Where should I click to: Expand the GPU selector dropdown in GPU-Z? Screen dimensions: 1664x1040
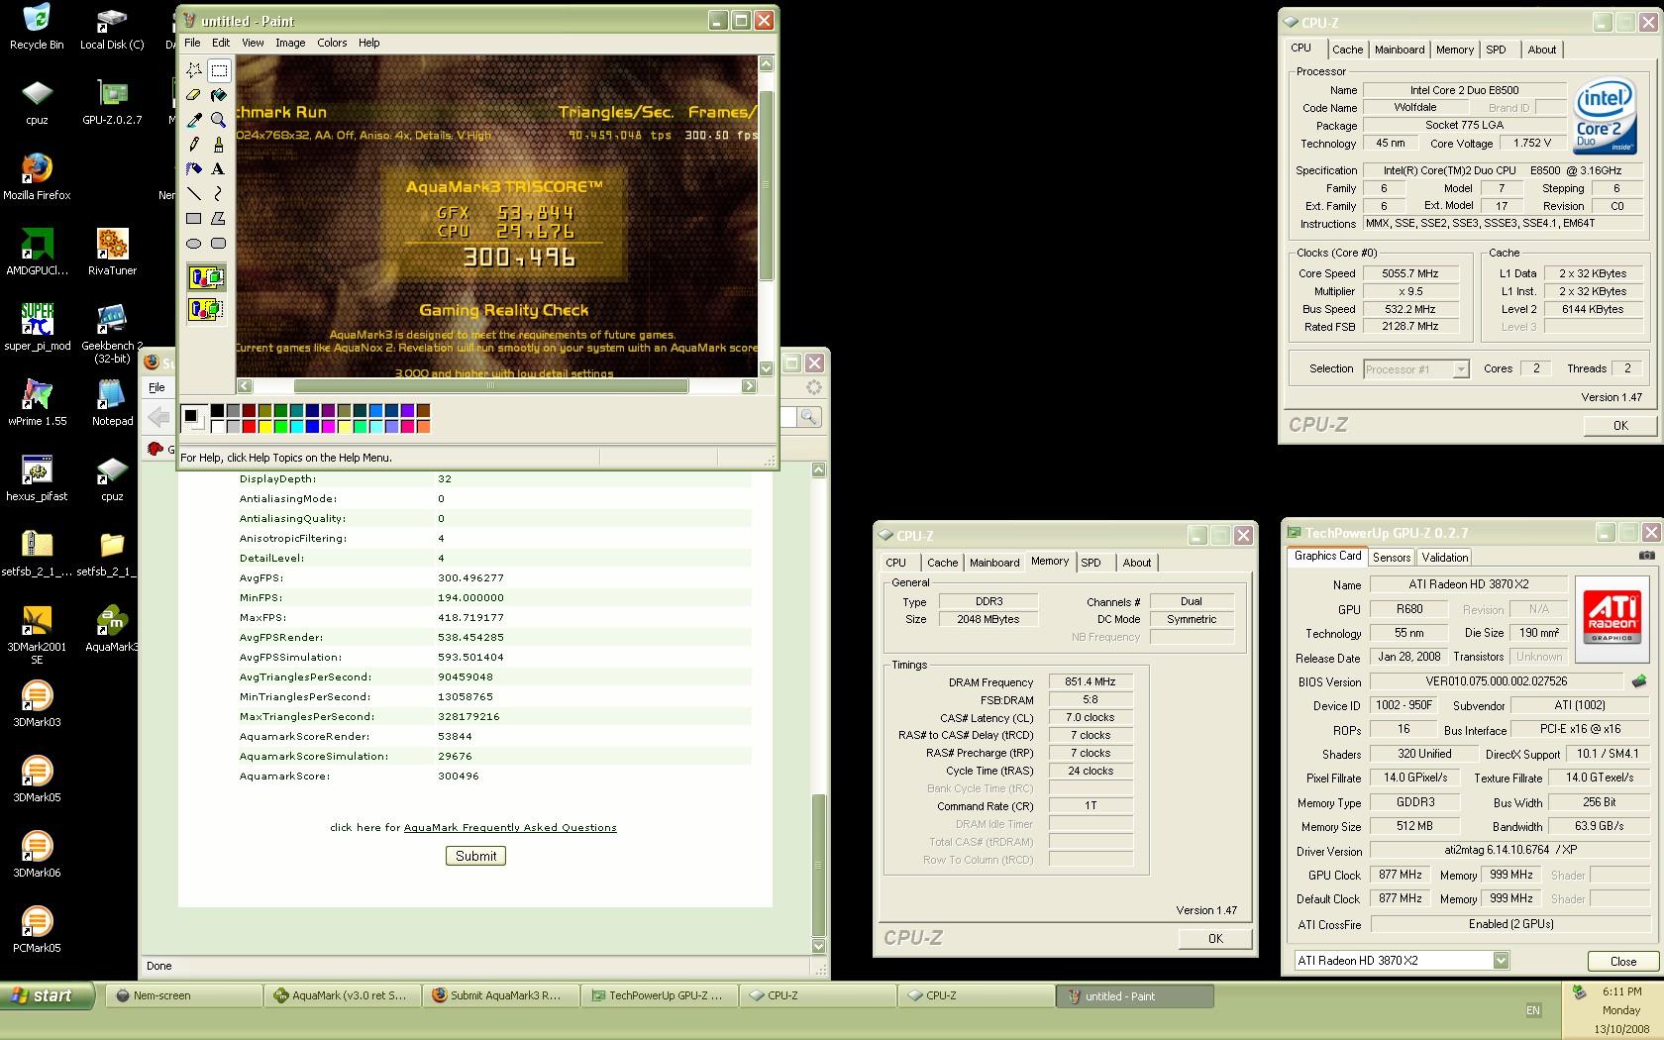pyautogui.click(x=1501, y=960)
